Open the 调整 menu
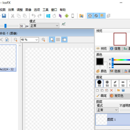The image size is (130, 130). pyautogui.click(x=20, y=10)
